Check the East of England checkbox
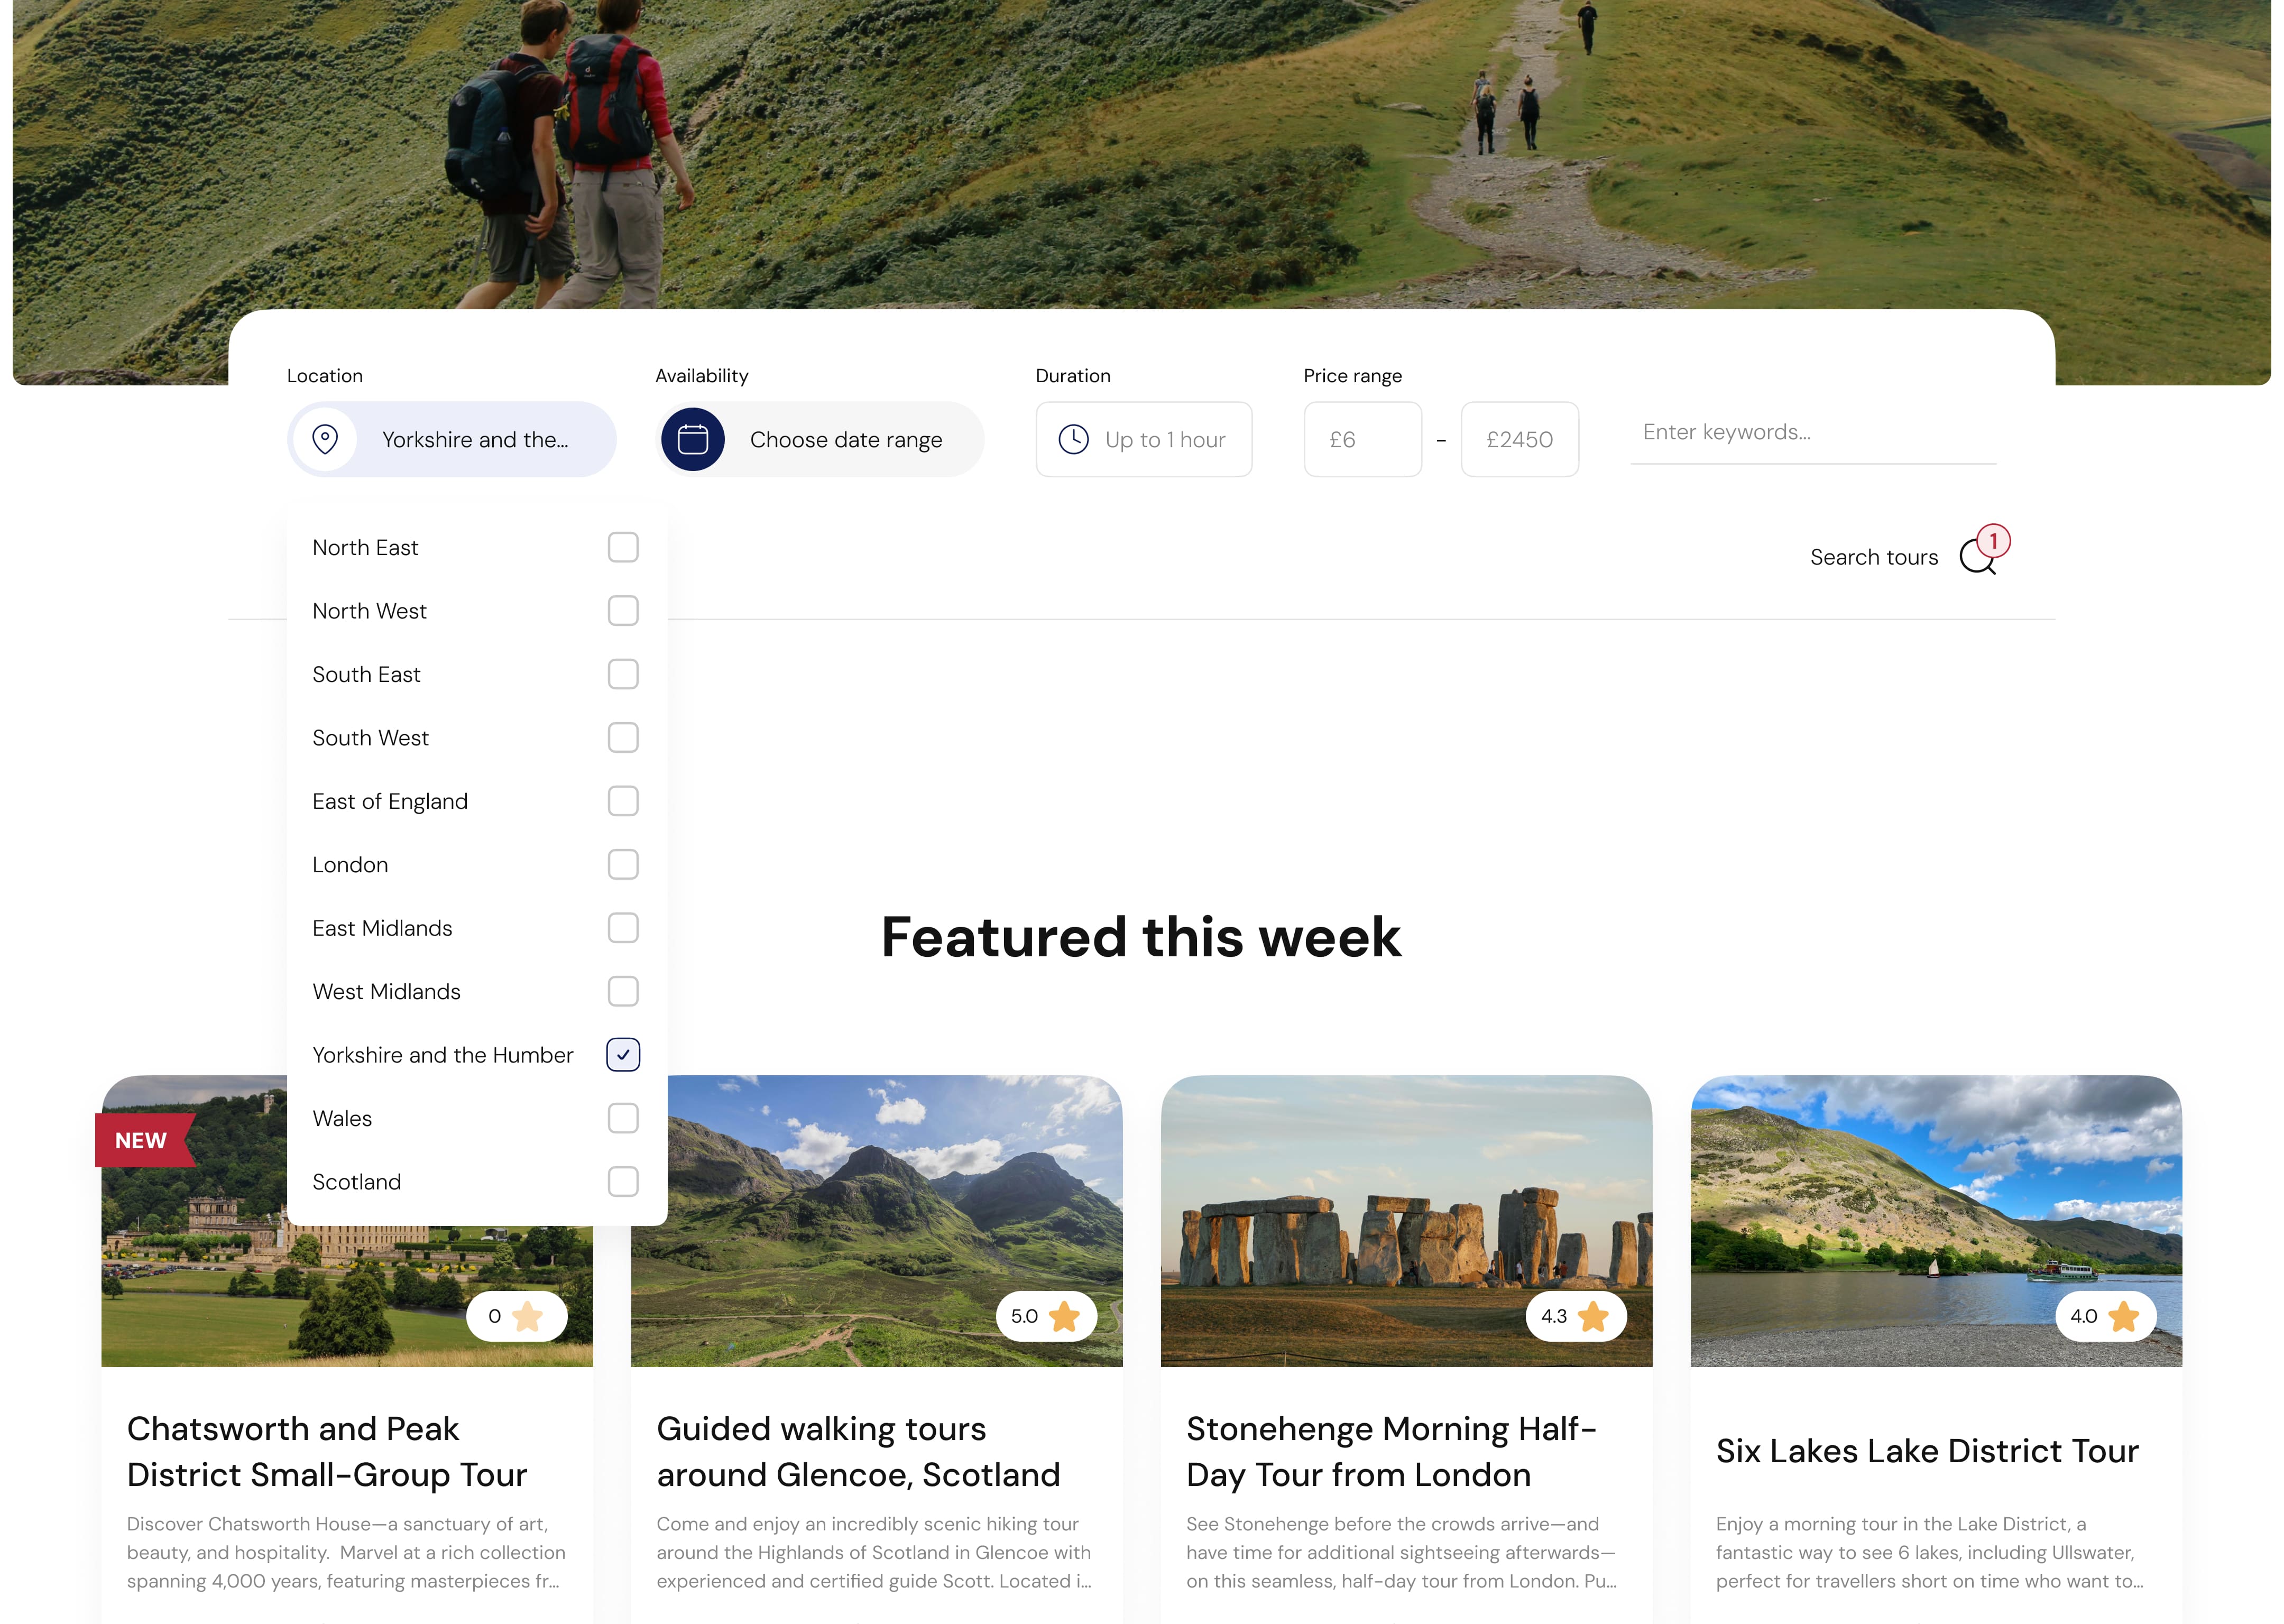The width and height of the screenshot is (2284, 1624). (x=623, y=801)
